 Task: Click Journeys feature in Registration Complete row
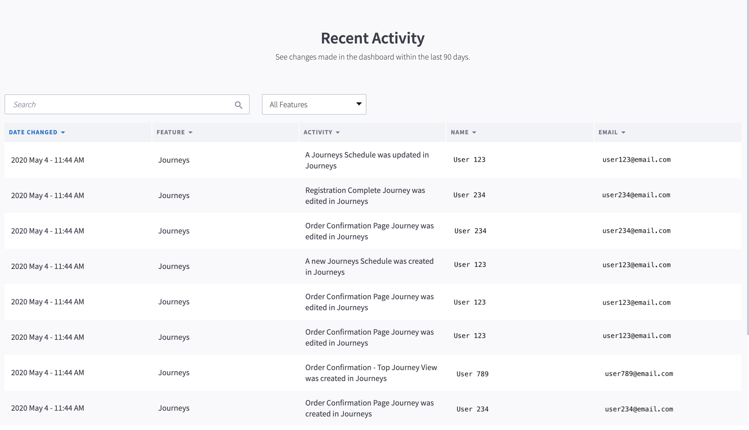pyautogui.click(x=174, y=196)
